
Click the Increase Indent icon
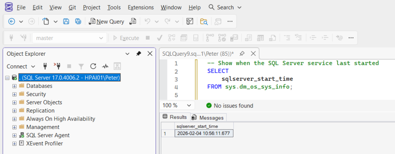click(x=325, y=38)
